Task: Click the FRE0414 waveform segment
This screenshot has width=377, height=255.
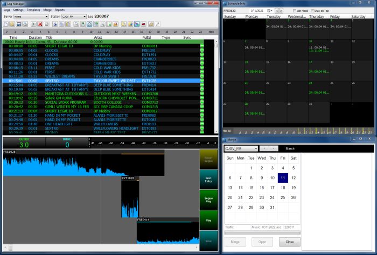Action: 168,231
